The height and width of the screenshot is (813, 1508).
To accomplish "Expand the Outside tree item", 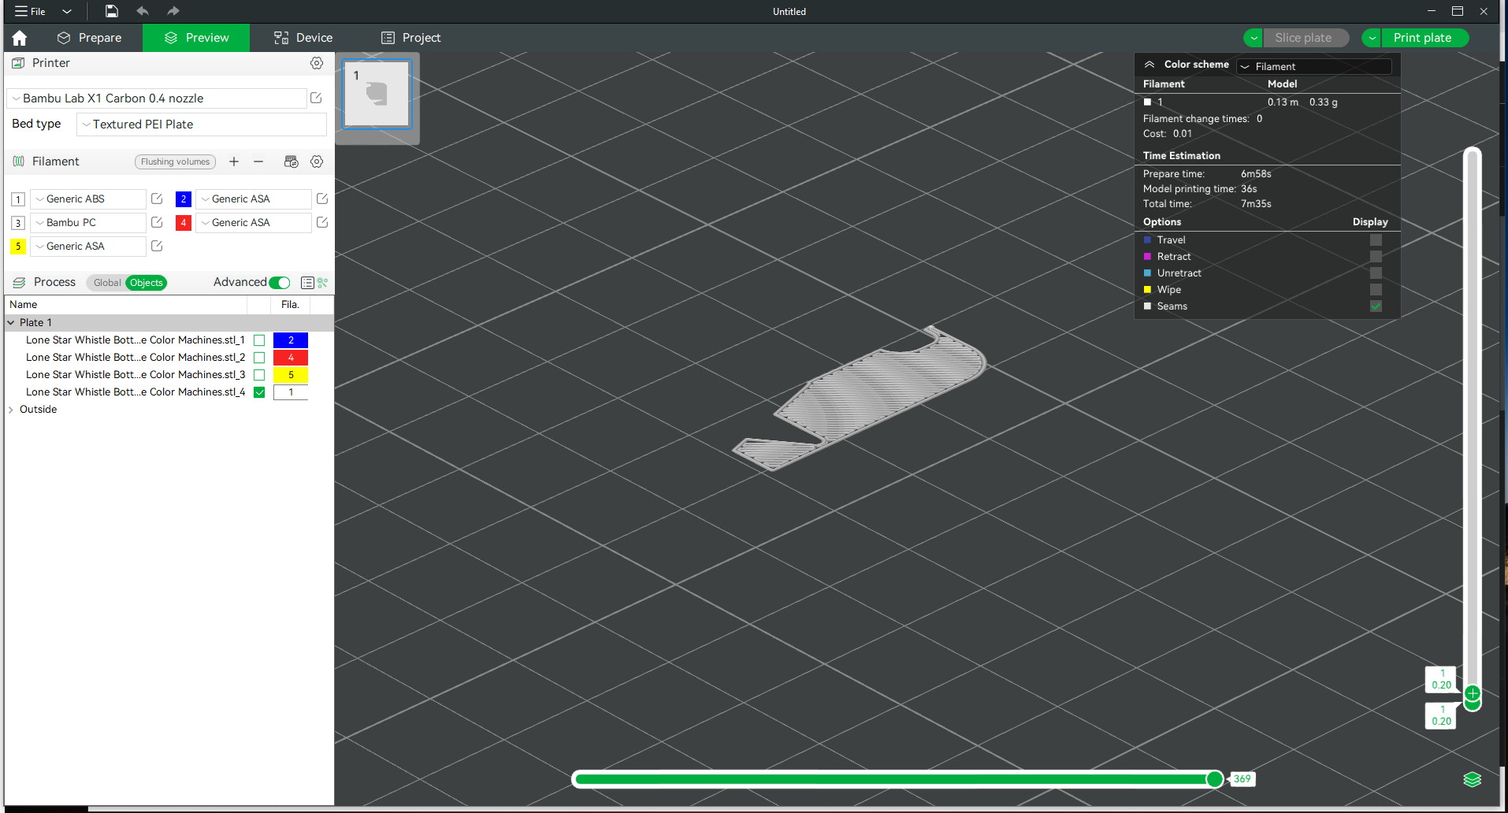I will click(x=11, y=410).
